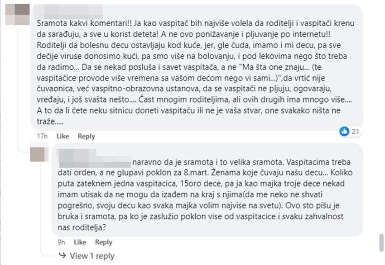Like the first comment
Screen dimensions: 385x265
63,136
